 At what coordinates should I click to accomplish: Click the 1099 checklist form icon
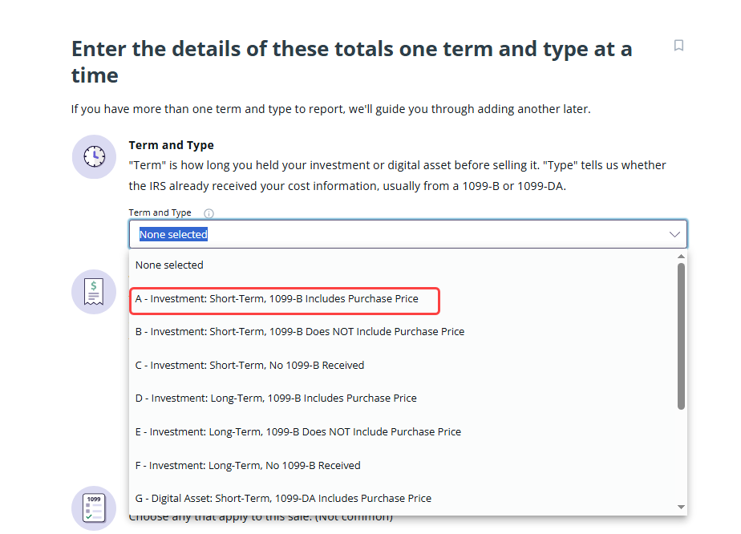(x=94, y=508)
